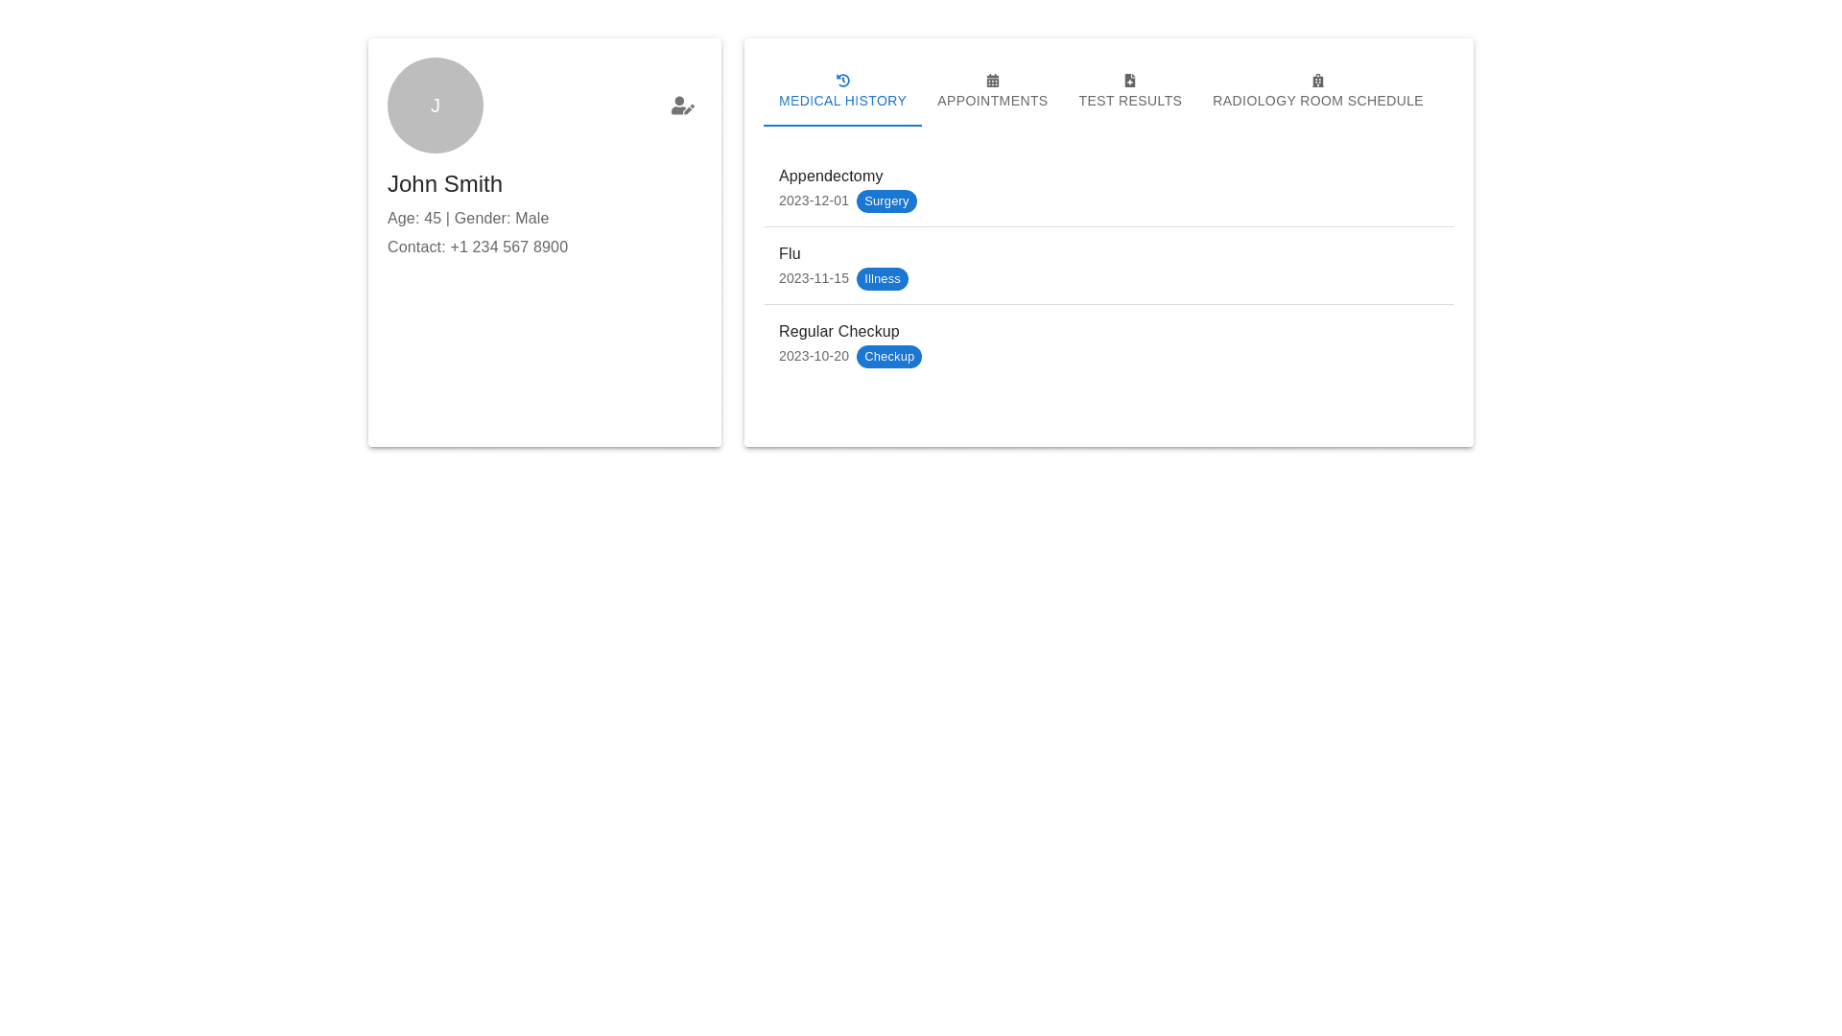Click the calendar icon above Appointments
Image resolution: width=1842 pixels, height=1036 pixels.
tap(992, 81)
